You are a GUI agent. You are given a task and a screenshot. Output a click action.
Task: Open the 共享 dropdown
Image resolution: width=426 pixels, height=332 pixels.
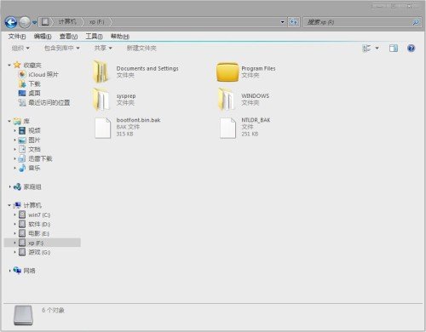(x=103, y=48)
